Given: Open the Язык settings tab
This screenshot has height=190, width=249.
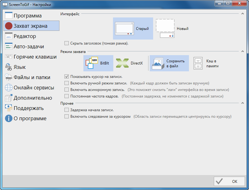Looking at the screenshot, I should pos(31,67).
